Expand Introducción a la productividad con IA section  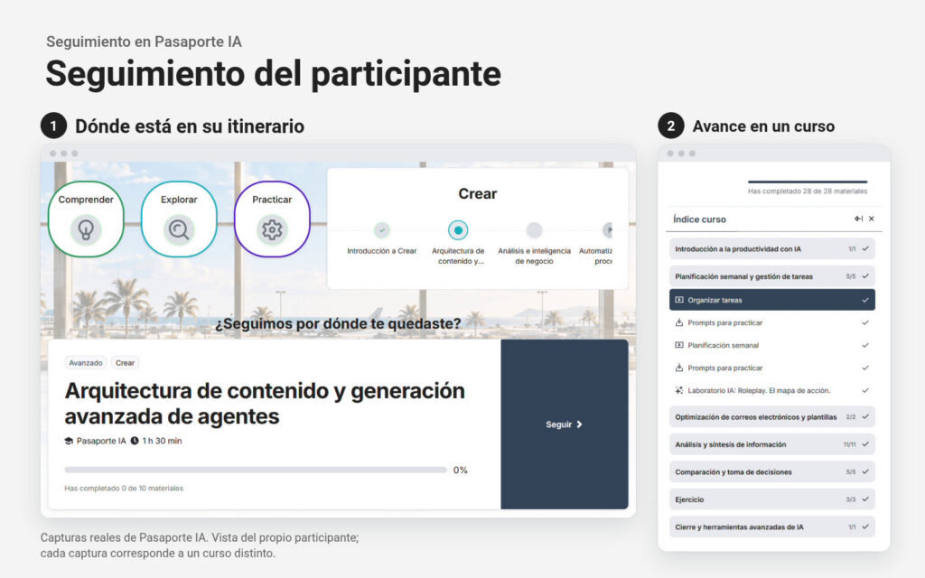pos(772,249)
